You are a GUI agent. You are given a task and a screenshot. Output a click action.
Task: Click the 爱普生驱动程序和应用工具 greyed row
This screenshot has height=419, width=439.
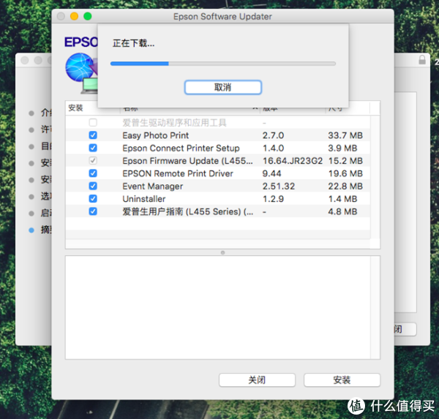point(218,122)
